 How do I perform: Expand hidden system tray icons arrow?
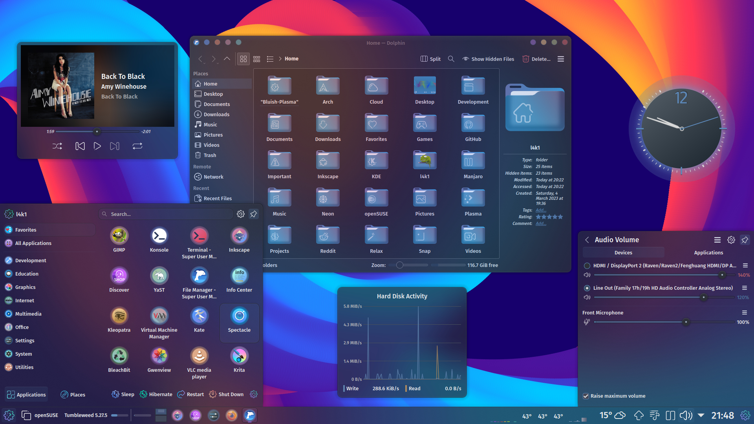coord(701,415)
